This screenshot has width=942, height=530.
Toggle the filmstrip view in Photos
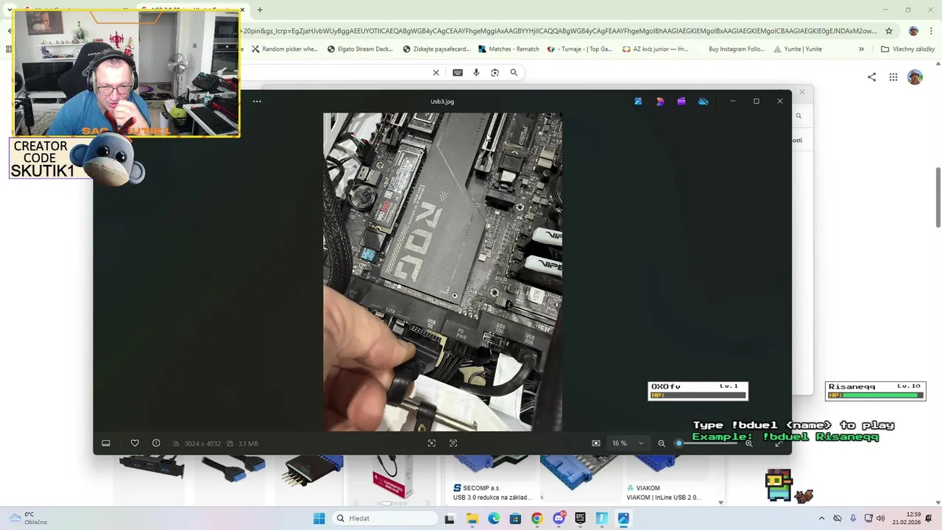click(x=106, y=443)
